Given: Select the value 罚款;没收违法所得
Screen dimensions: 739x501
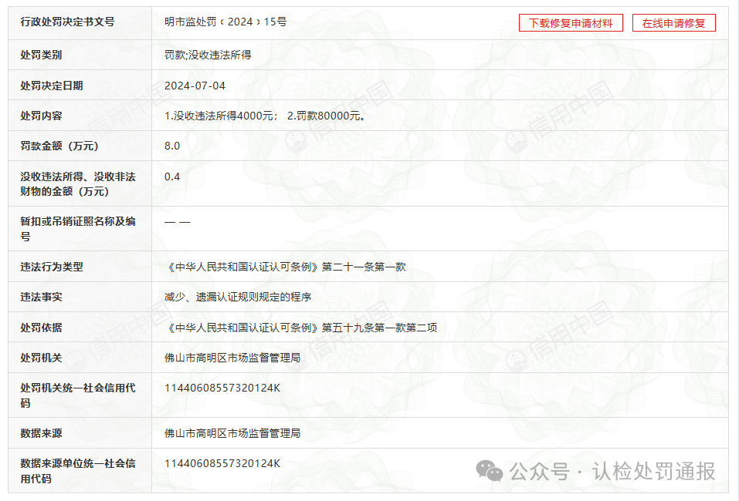Looking at the screenshot, I should (208, 55).
